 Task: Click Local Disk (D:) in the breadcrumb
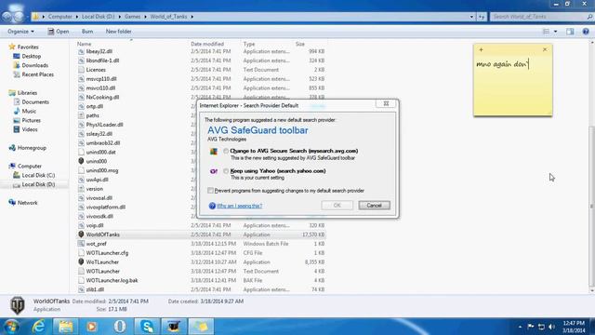point(98,17)
